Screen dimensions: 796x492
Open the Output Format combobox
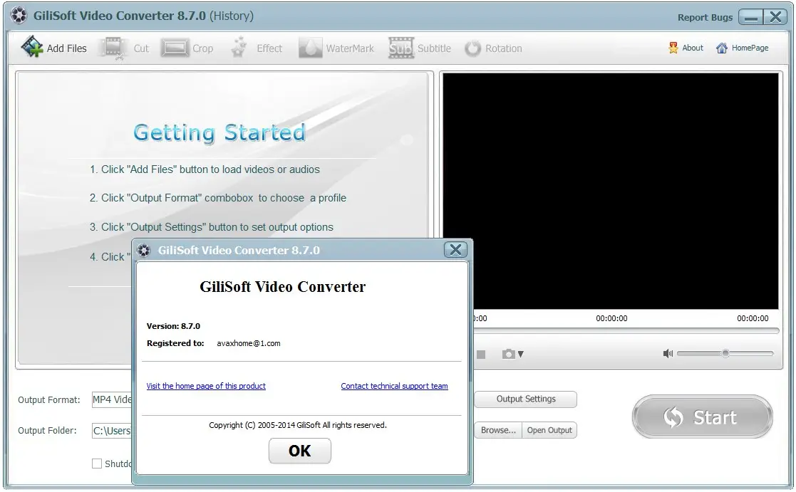[112, 399]
